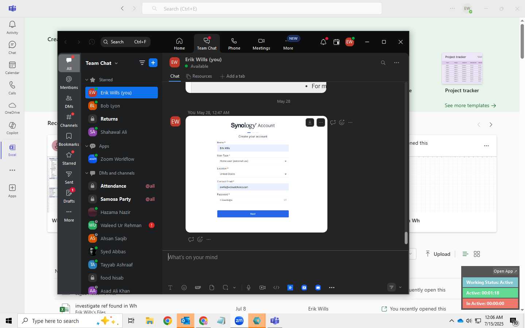This screenshot has height=328, width=525.
Task: Open the Bob Lyon chat
Action: pyautogui.click(x=121, y=106)
